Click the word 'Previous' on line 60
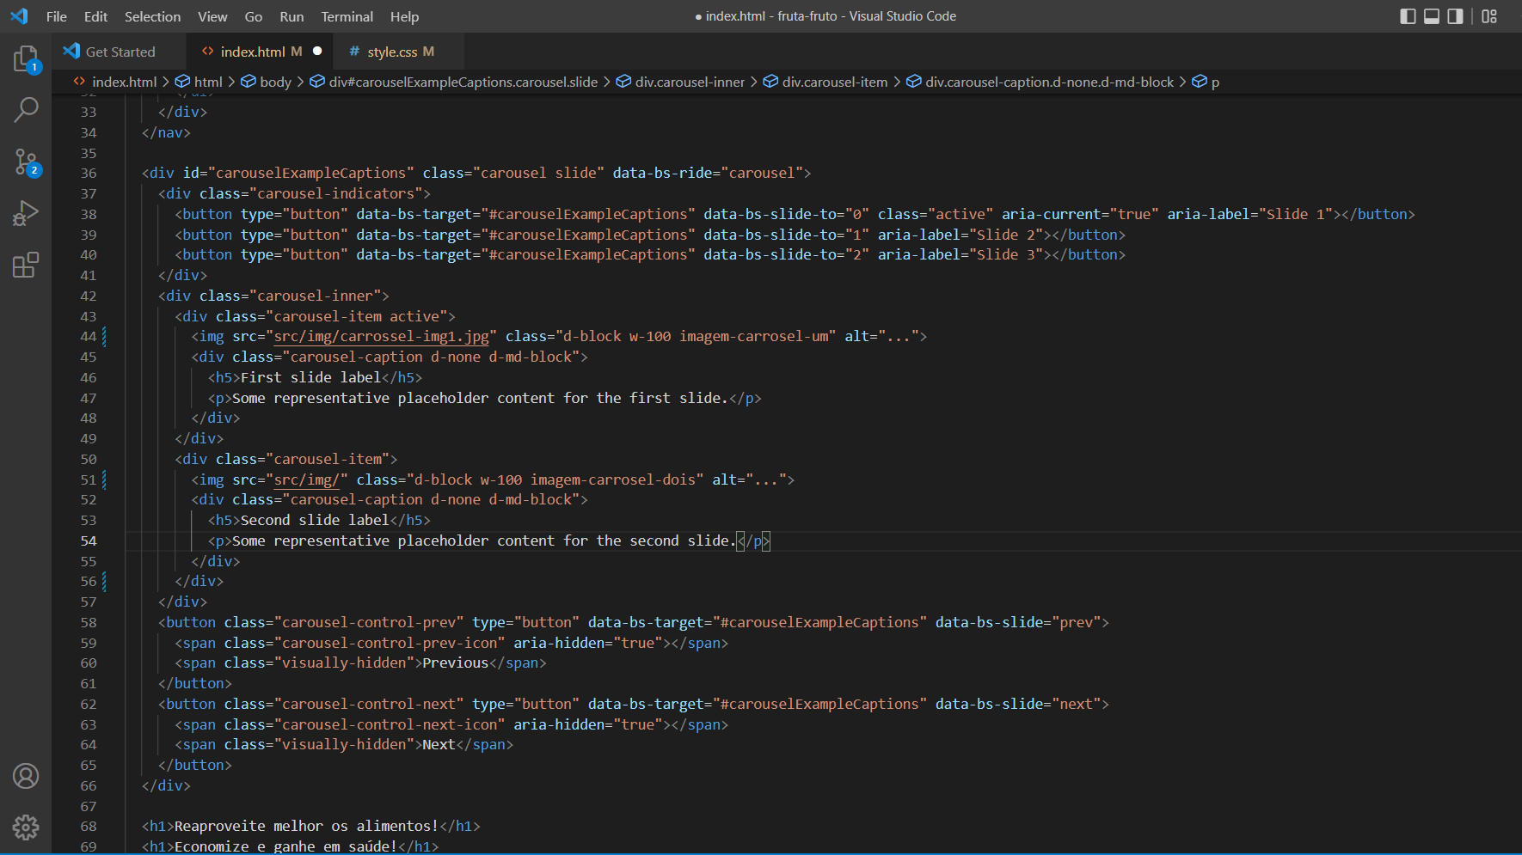1522x855 pixels. pos(456,663)
